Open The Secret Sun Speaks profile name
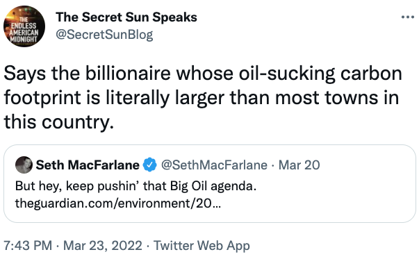The height and width of the screenshot is (259, 419). point(126,17)
